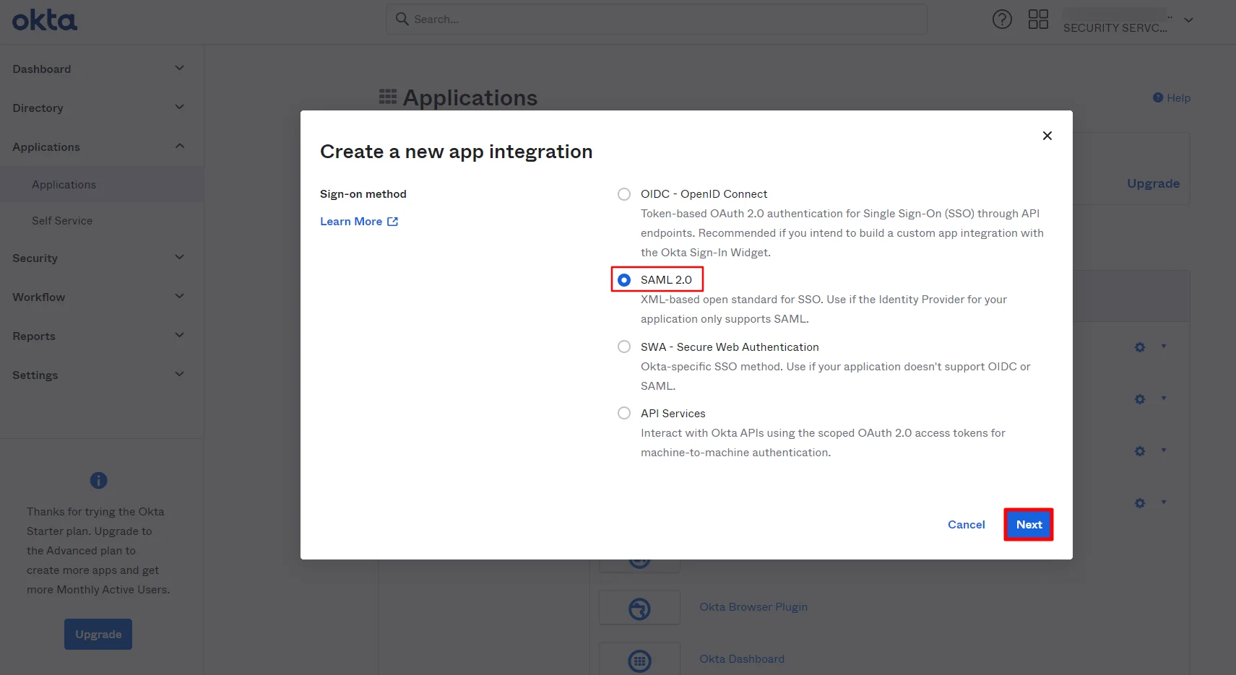This screenshot has width=1236, height=675.
Task: Open the Learn More link
Action: pos(352,221)
